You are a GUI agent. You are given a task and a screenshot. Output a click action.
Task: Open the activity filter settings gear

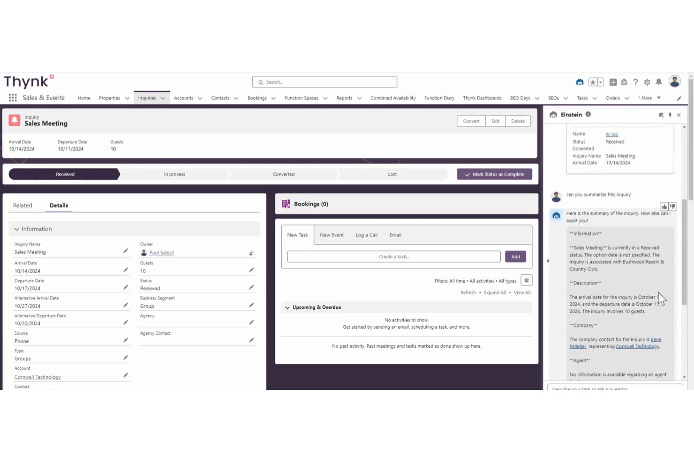click(x=527, y=280)
